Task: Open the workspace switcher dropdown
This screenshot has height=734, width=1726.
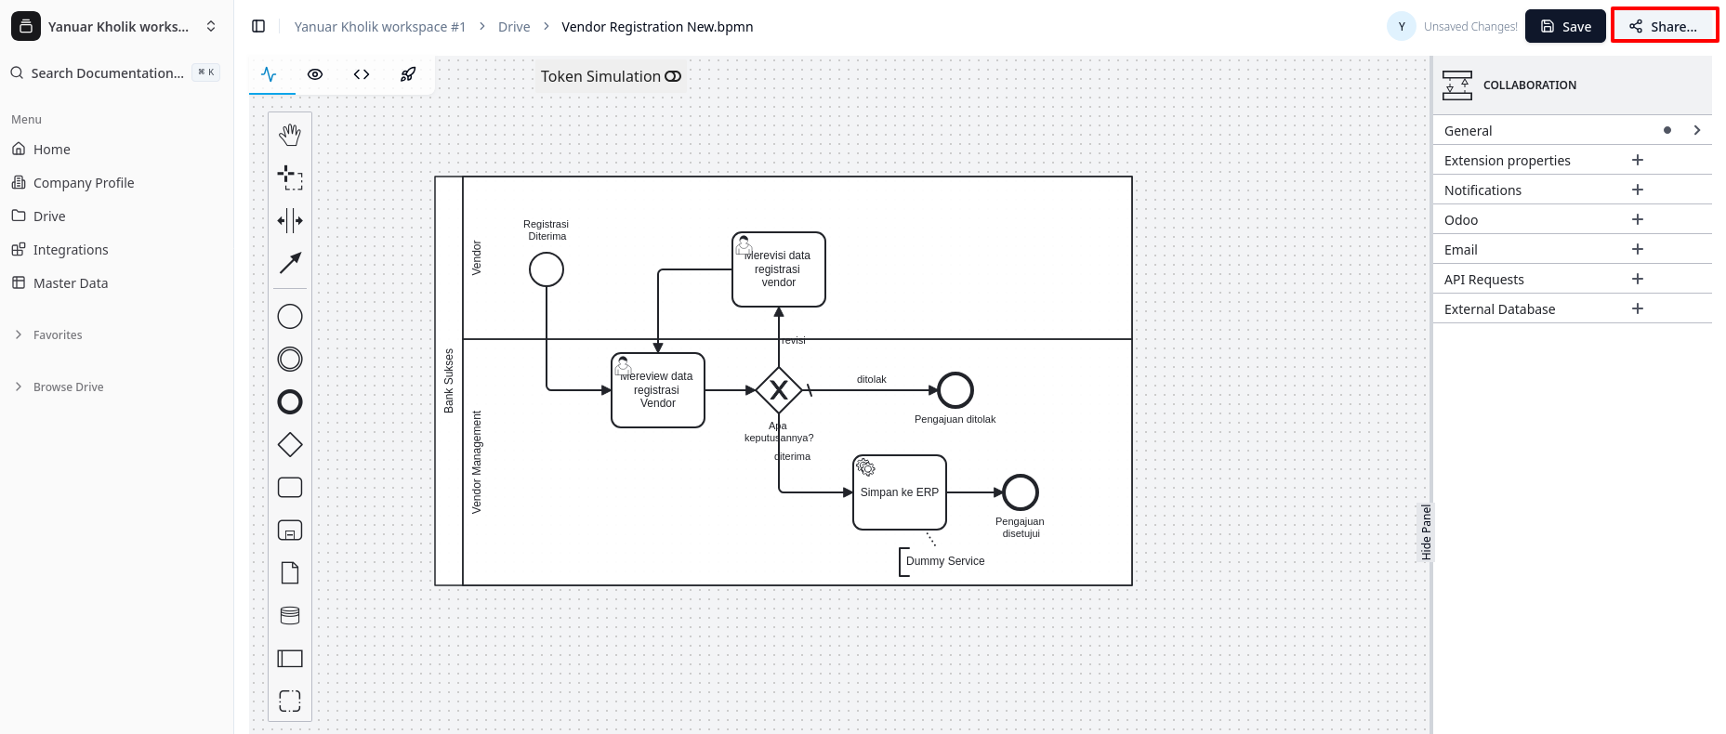Action: 211,26
